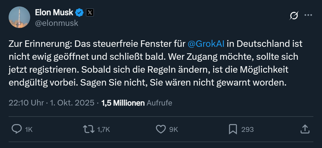Screen dimensions: 322x148
Task: Open the @elonmusk handle link
Action: tap(57, 23)
